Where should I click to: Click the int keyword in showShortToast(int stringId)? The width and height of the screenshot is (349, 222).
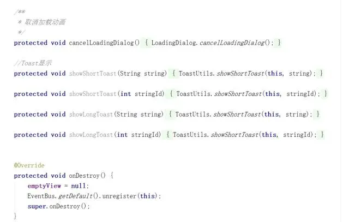[126, 94]
